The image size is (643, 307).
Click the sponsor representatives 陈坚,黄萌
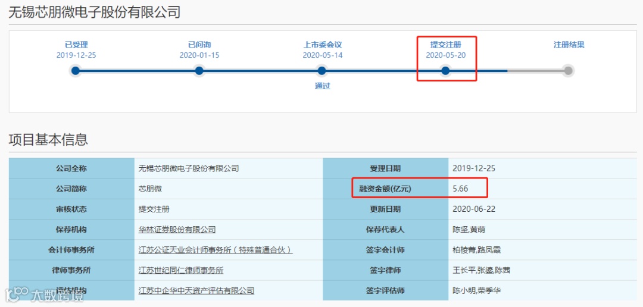click(x=469, y=230)
